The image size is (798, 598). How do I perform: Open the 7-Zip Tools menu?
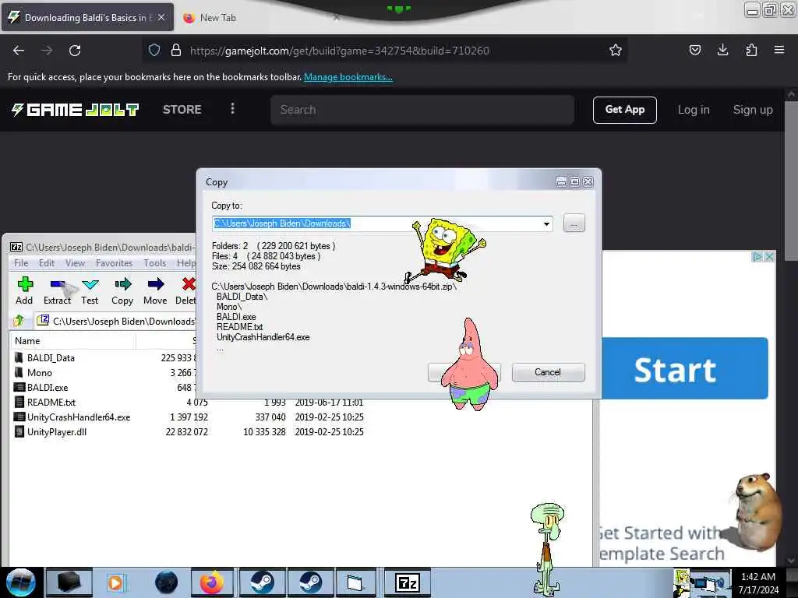coord(155,263)
